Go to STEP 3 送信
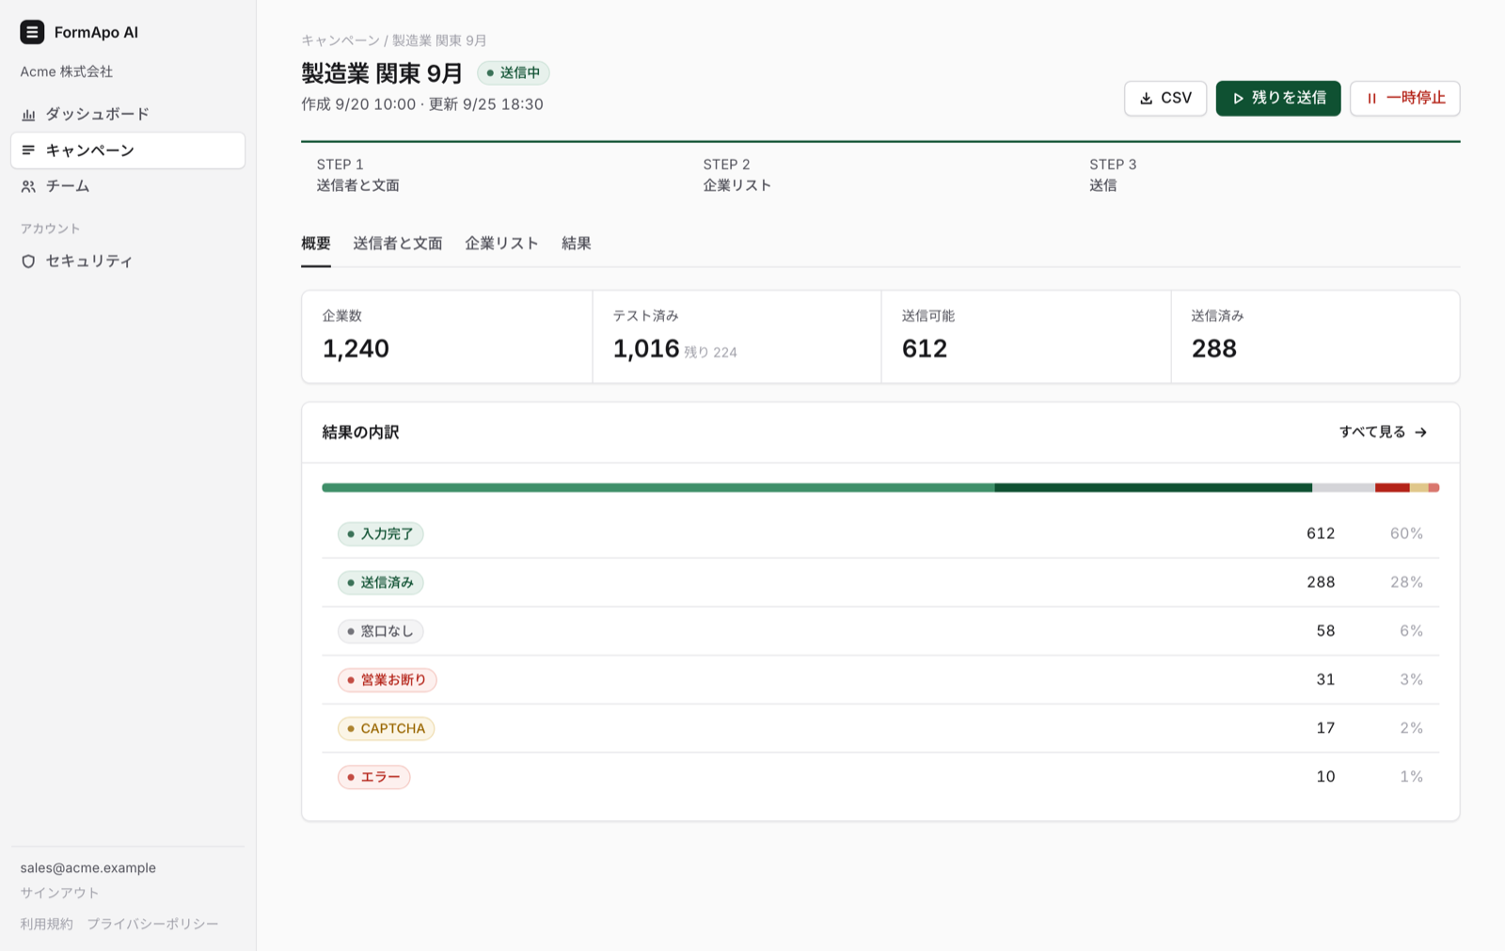This screenshot has height=951, width=1505. [x=1267, y=175]
